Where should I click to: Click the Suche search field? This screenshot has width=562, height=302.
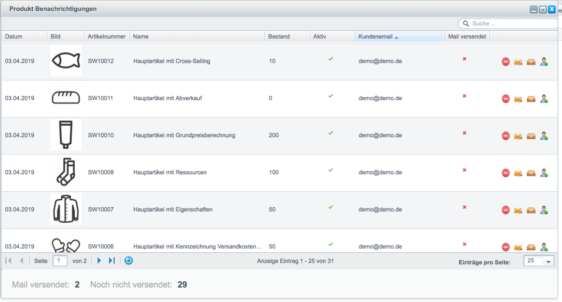pyautogui.click(x=507, y=23)
